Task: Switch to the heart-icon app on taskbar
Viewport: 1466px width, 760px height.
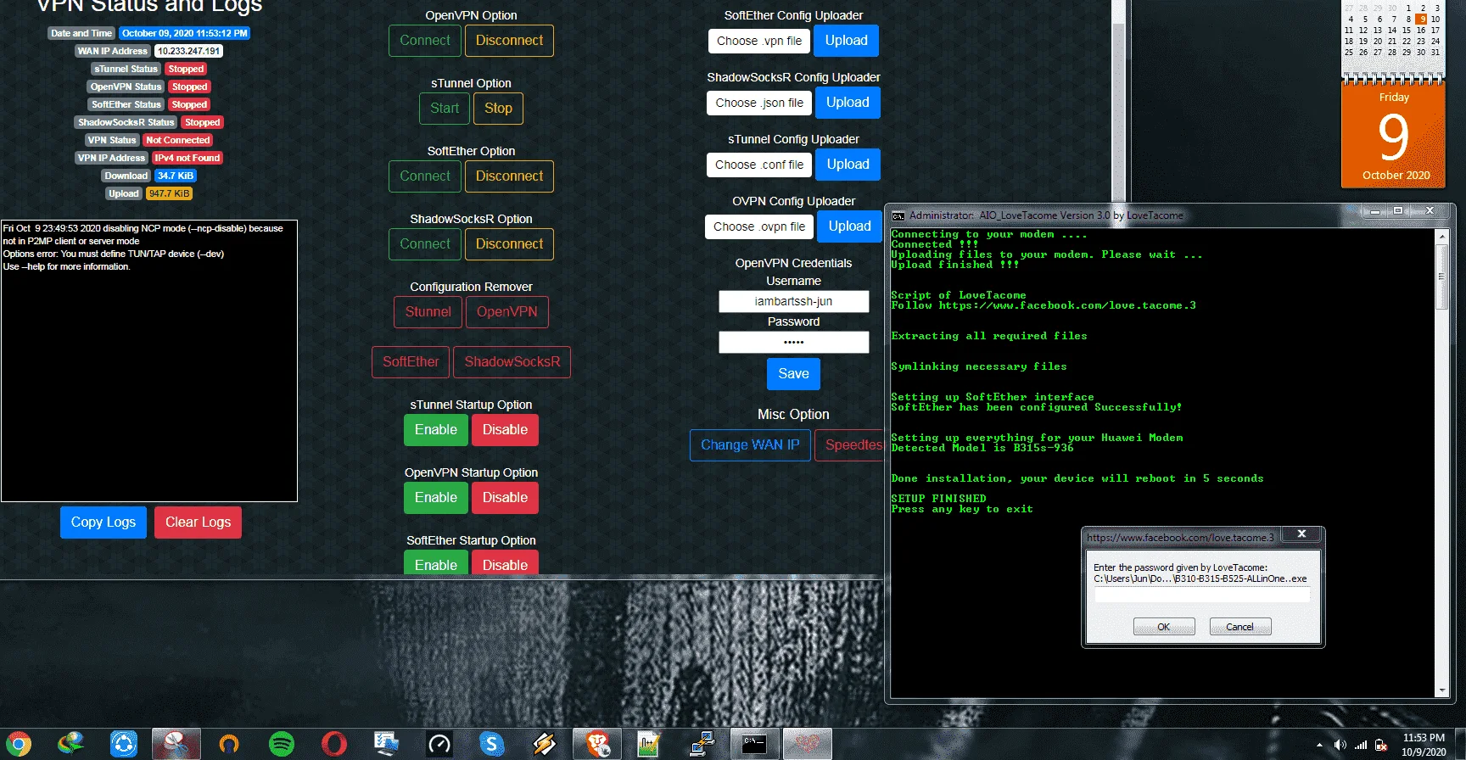Action: pyautogui.click(x=808, y=744)
